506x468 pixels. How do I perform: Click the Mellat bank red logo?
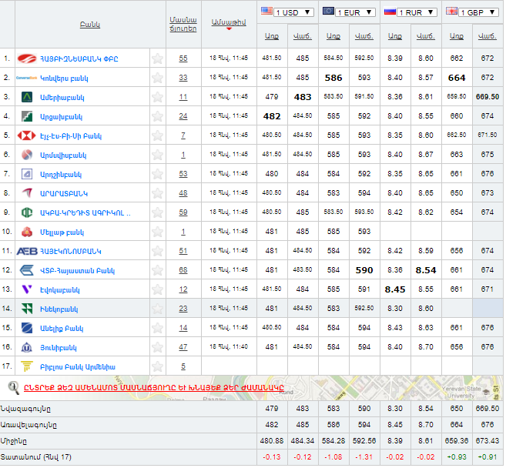coord(27,232)
